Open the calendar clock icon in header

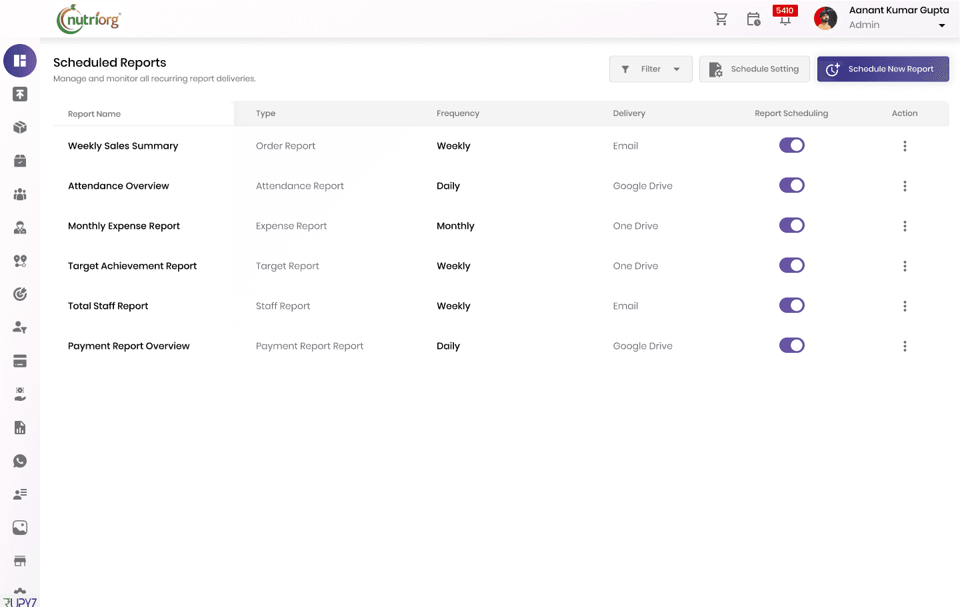[x=753, y=19]
